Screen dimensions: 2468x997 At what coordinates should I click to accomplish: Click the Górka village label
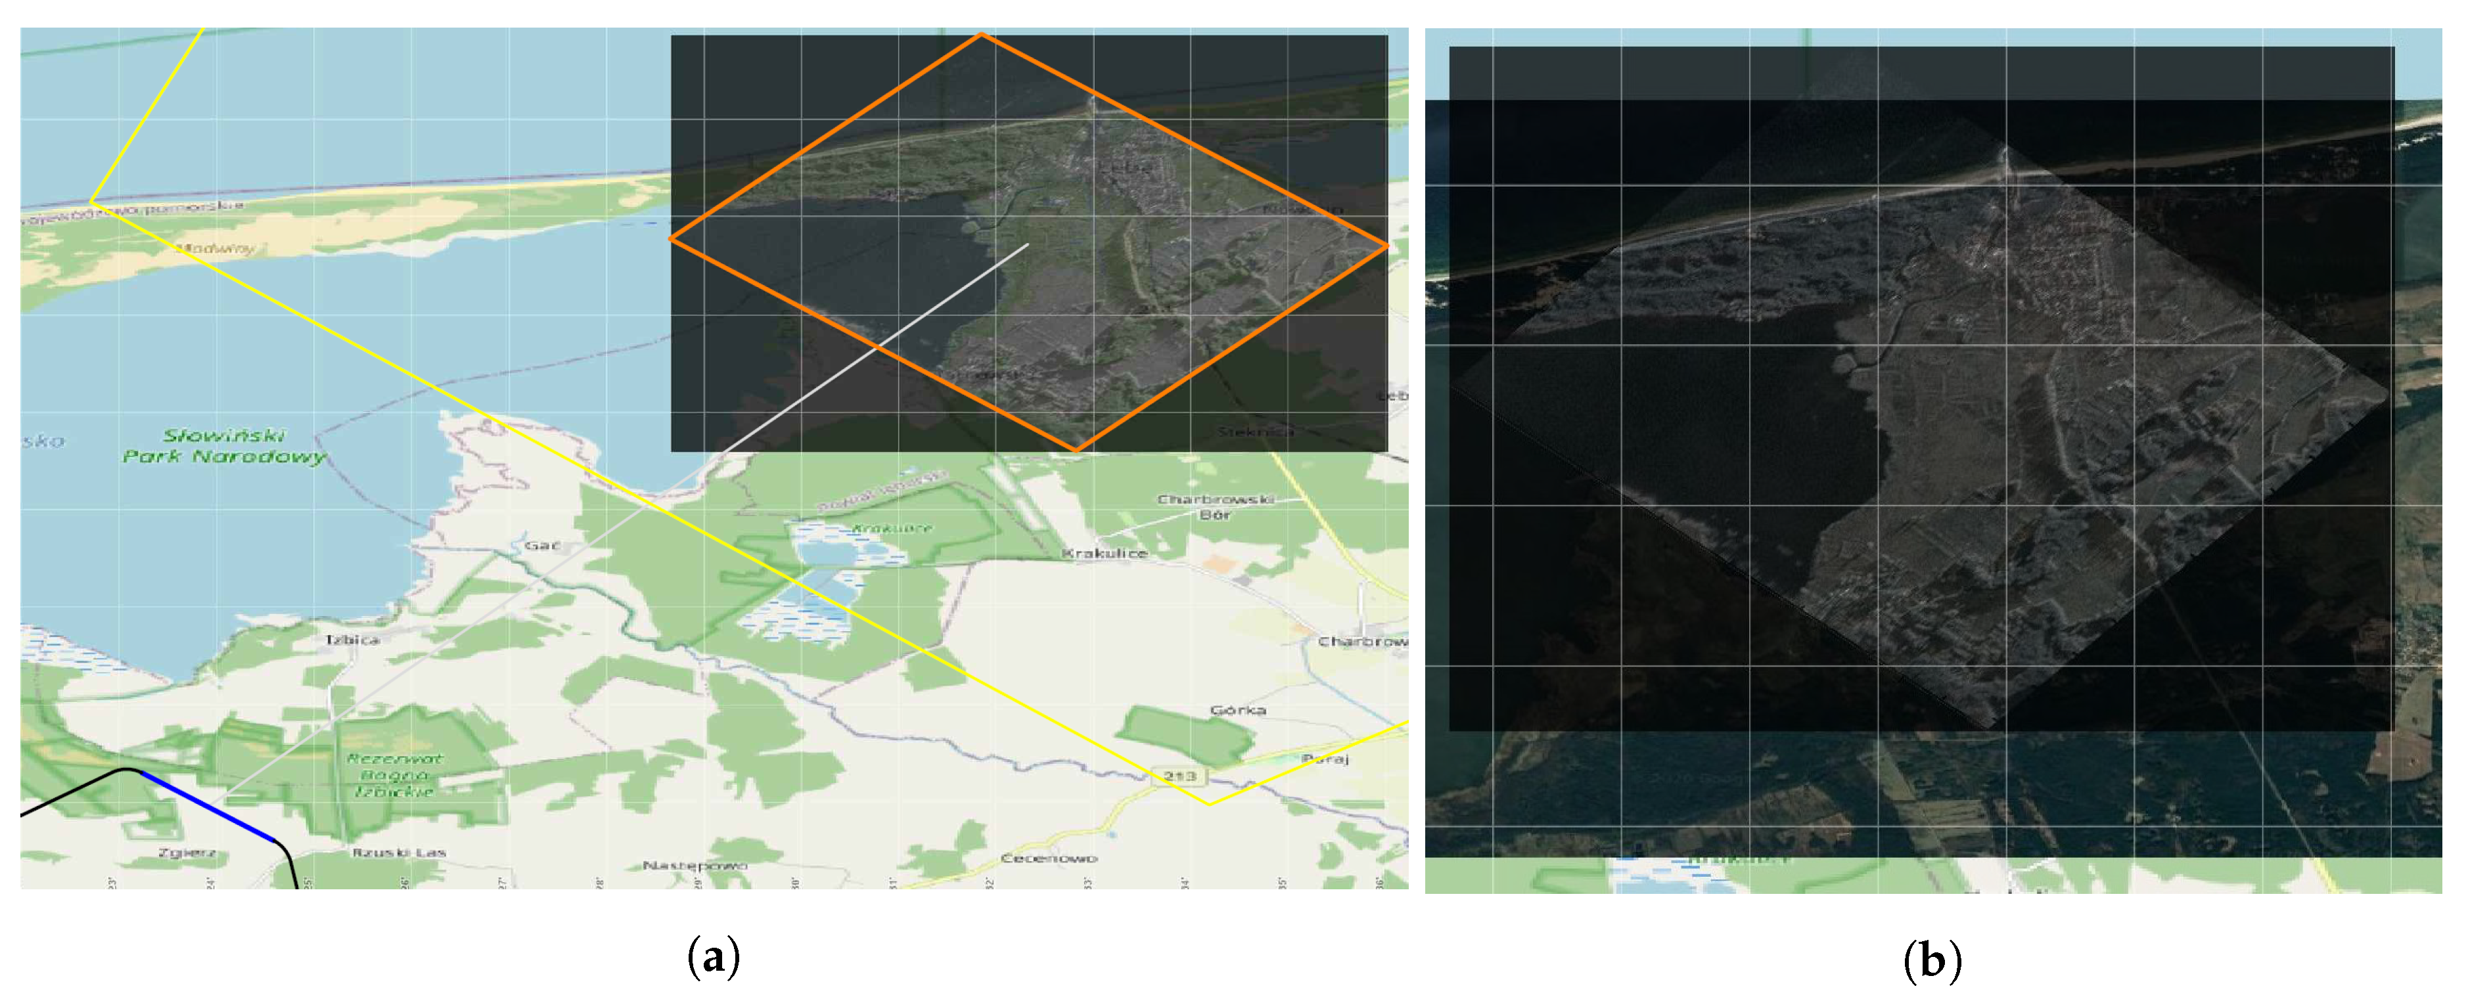pyautogui.click(x=1238, y=710)
